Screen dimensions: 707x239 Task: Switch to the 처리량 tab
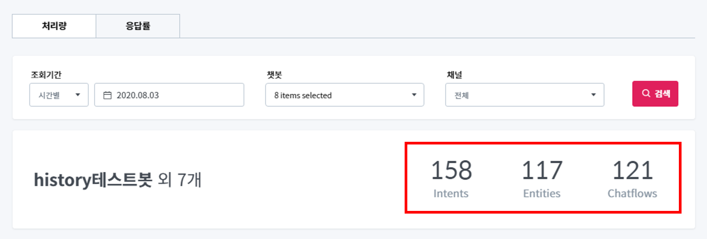coord(54,26)
